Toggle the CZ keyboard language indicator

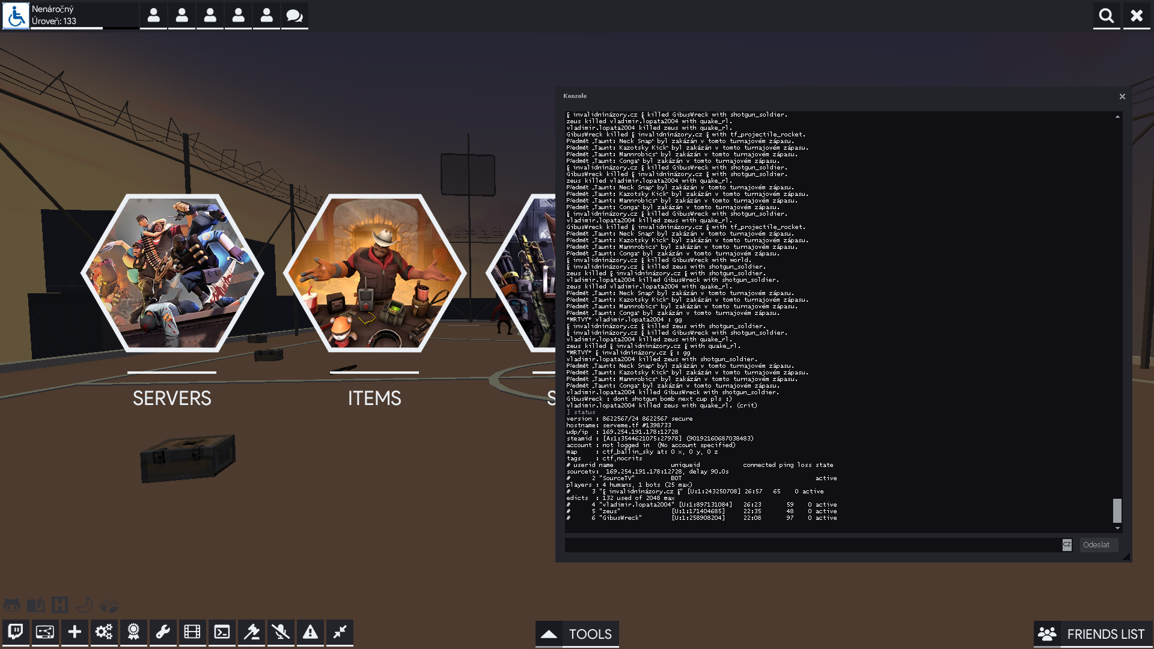point(1067,545)
